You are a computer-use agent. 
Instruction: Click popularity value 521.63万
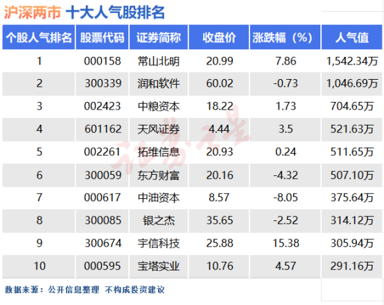(352, 129)
